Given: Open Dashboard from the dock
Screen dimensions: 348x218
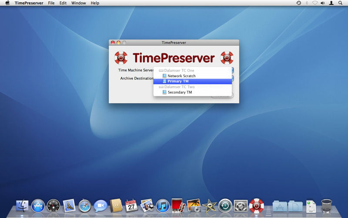Looking at the screenshot, I should click(x=54, y=205).
